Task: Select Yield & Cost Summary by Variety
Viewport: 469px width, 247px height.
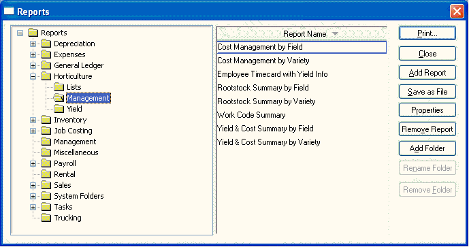Action: pos(302,142)
